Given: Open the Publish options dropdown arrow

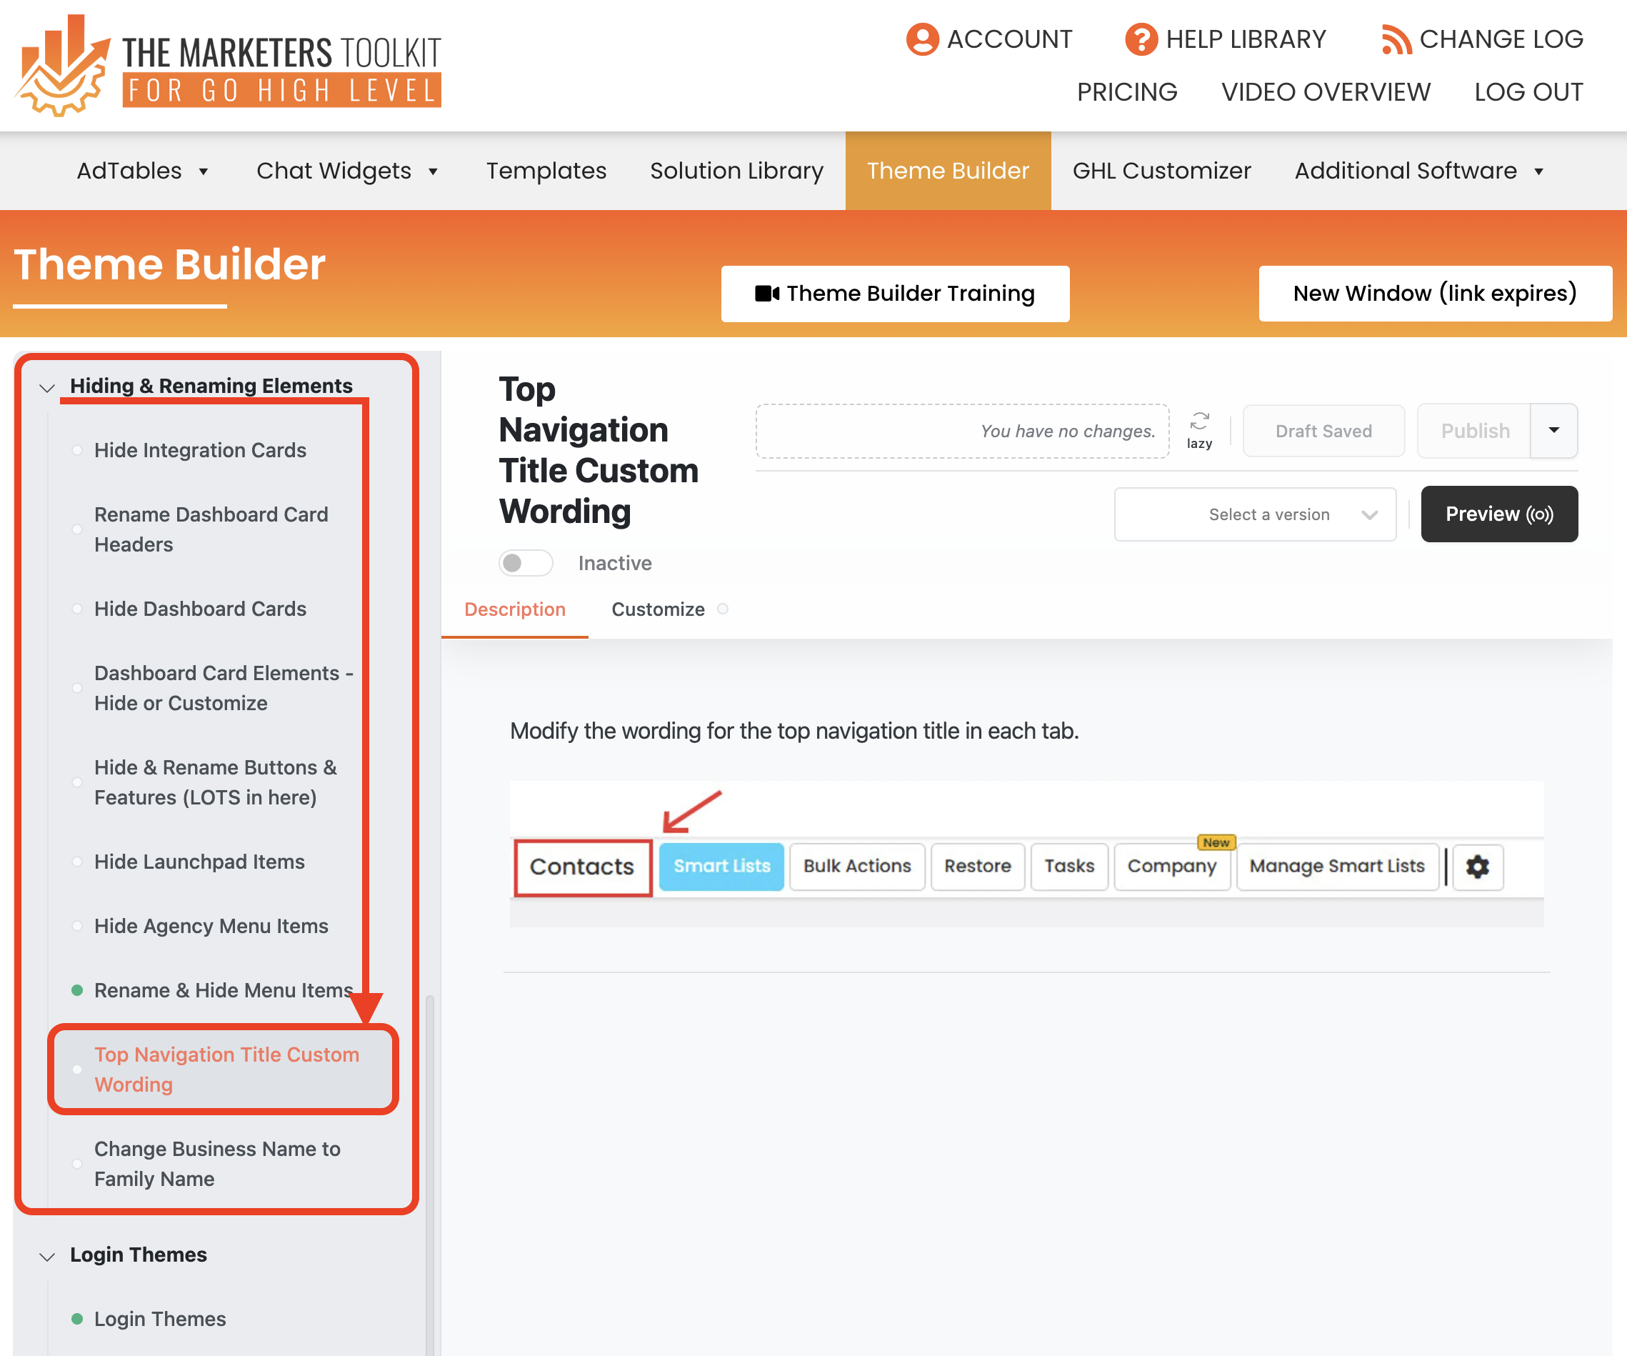Looking at the screenshot, I should [x=1553, y=430].
